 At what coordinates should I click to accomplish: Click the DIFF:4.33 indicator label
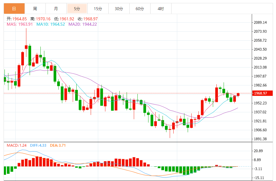coord(38,145)
